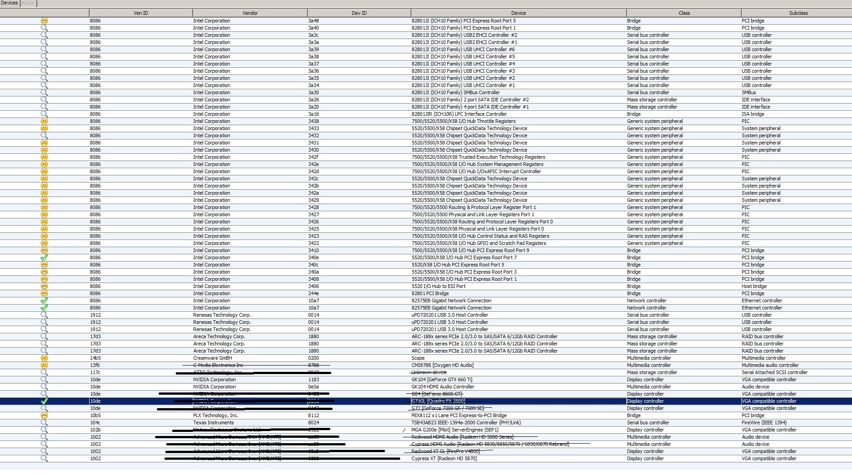
Task: Click the sad face icon for Creamware GmbH row
Action: (44, 358)
